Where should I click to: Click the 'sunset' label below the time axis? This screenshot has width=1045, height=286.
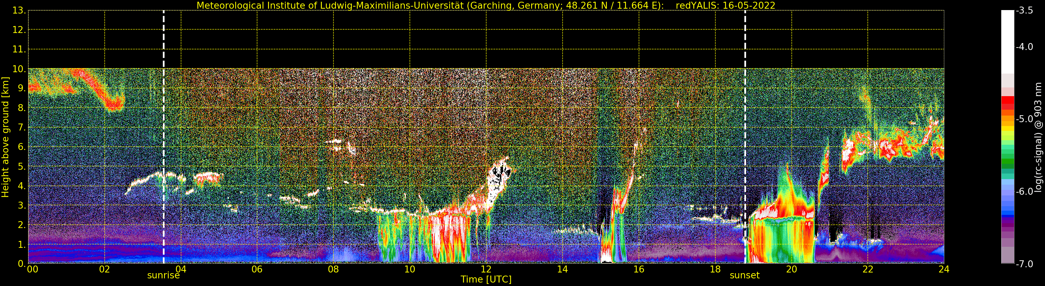point(744,276)
